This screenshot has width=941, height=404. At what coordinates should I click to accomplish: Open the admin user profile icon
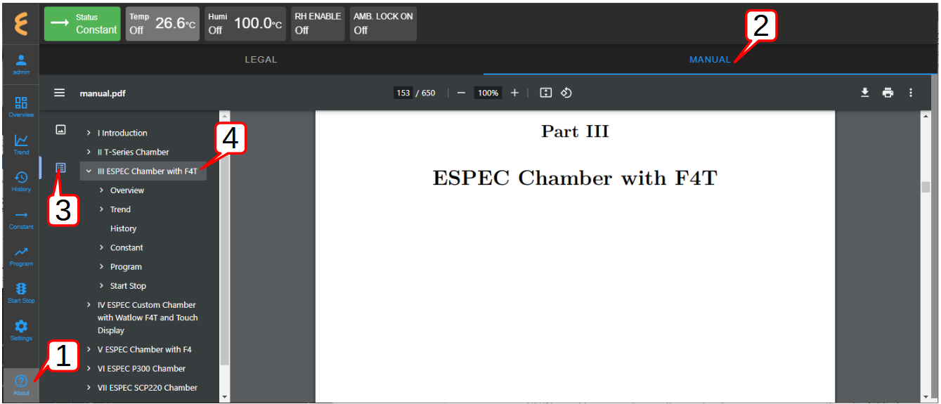click(21, 64)
